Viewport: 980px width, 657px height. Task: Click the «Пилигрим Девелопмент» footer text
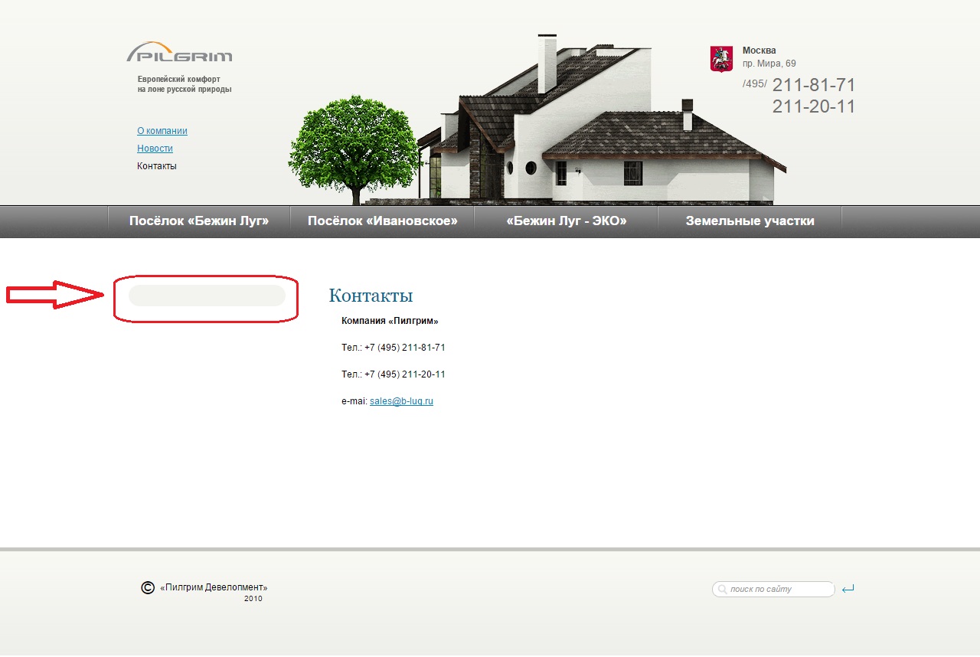[x=214, y=588]
